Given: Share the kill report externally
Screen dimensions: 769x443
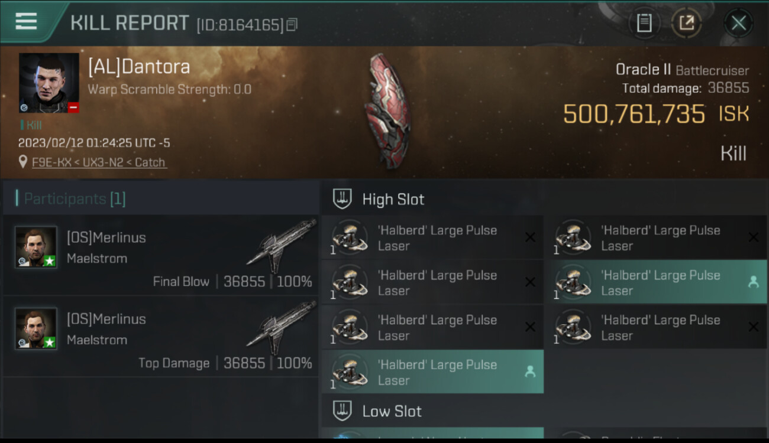Looking at the screenshot, I should tap(686, 23).
